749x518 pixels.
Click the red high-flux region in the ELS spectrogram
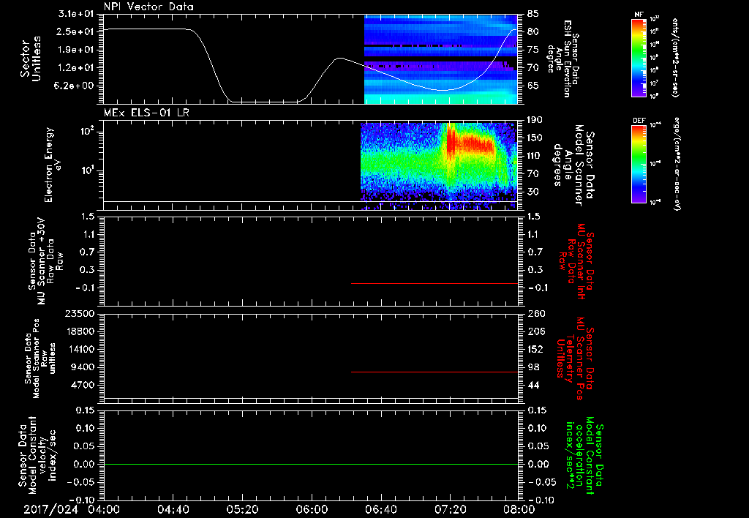pos(470,143)
